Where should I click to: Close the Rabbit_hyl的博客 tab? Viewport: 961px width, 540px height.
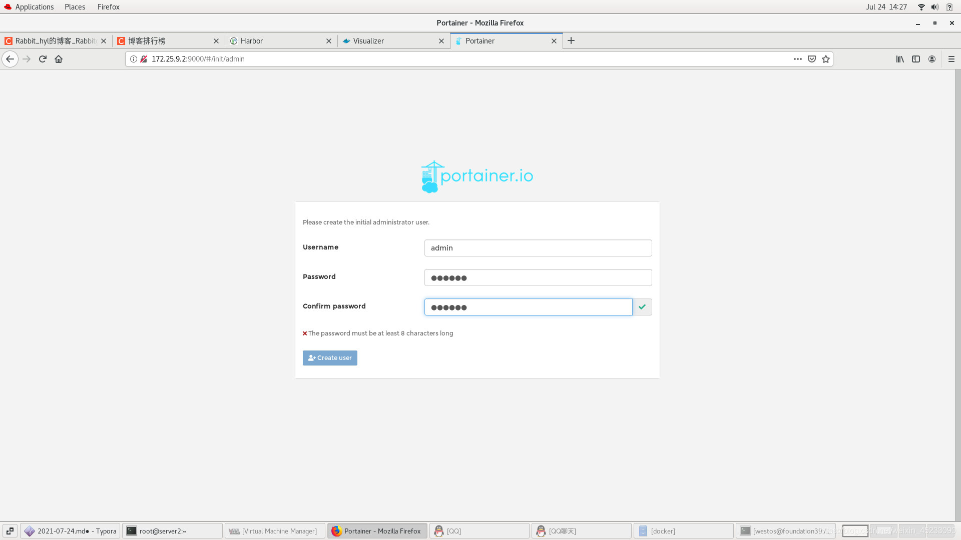(104, 41)
